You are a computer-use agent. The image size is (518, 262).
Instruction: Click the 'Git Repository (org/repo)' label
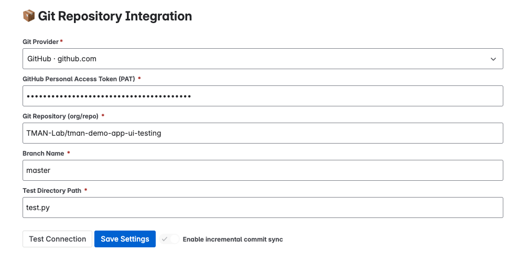coord(60,116)
